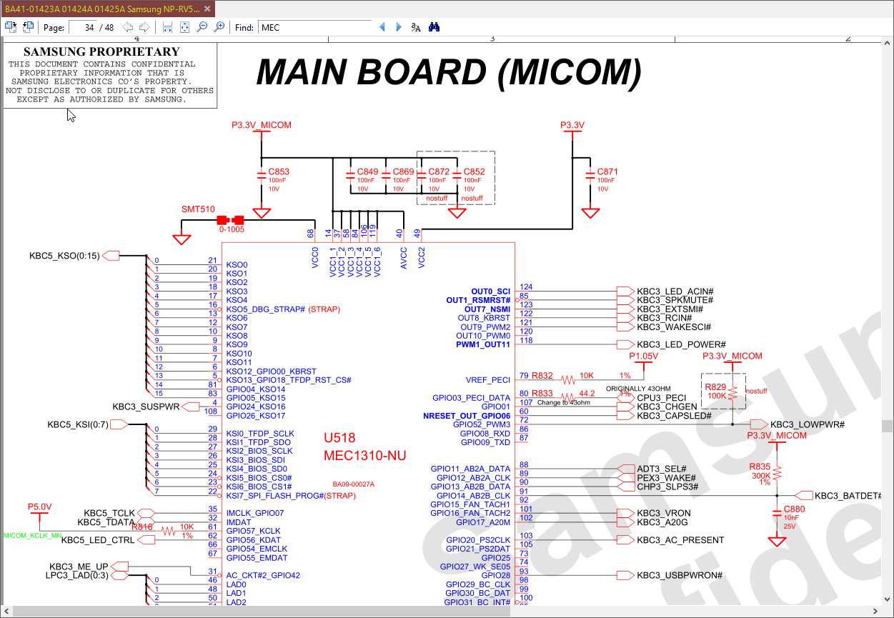Close the BA41-01423A document tab
894x618 pixels.
[207, 9]
